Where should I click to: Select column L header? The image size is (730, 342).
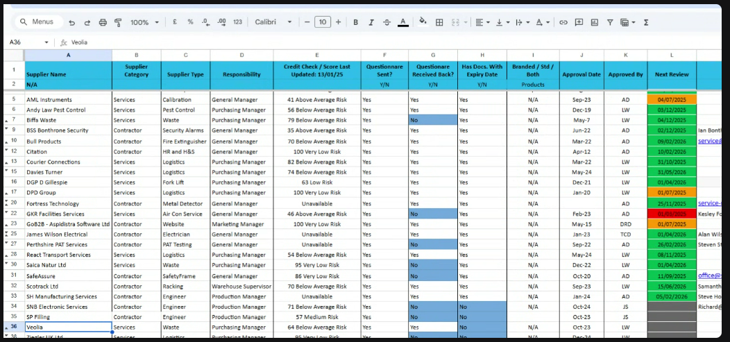(672, 55)
